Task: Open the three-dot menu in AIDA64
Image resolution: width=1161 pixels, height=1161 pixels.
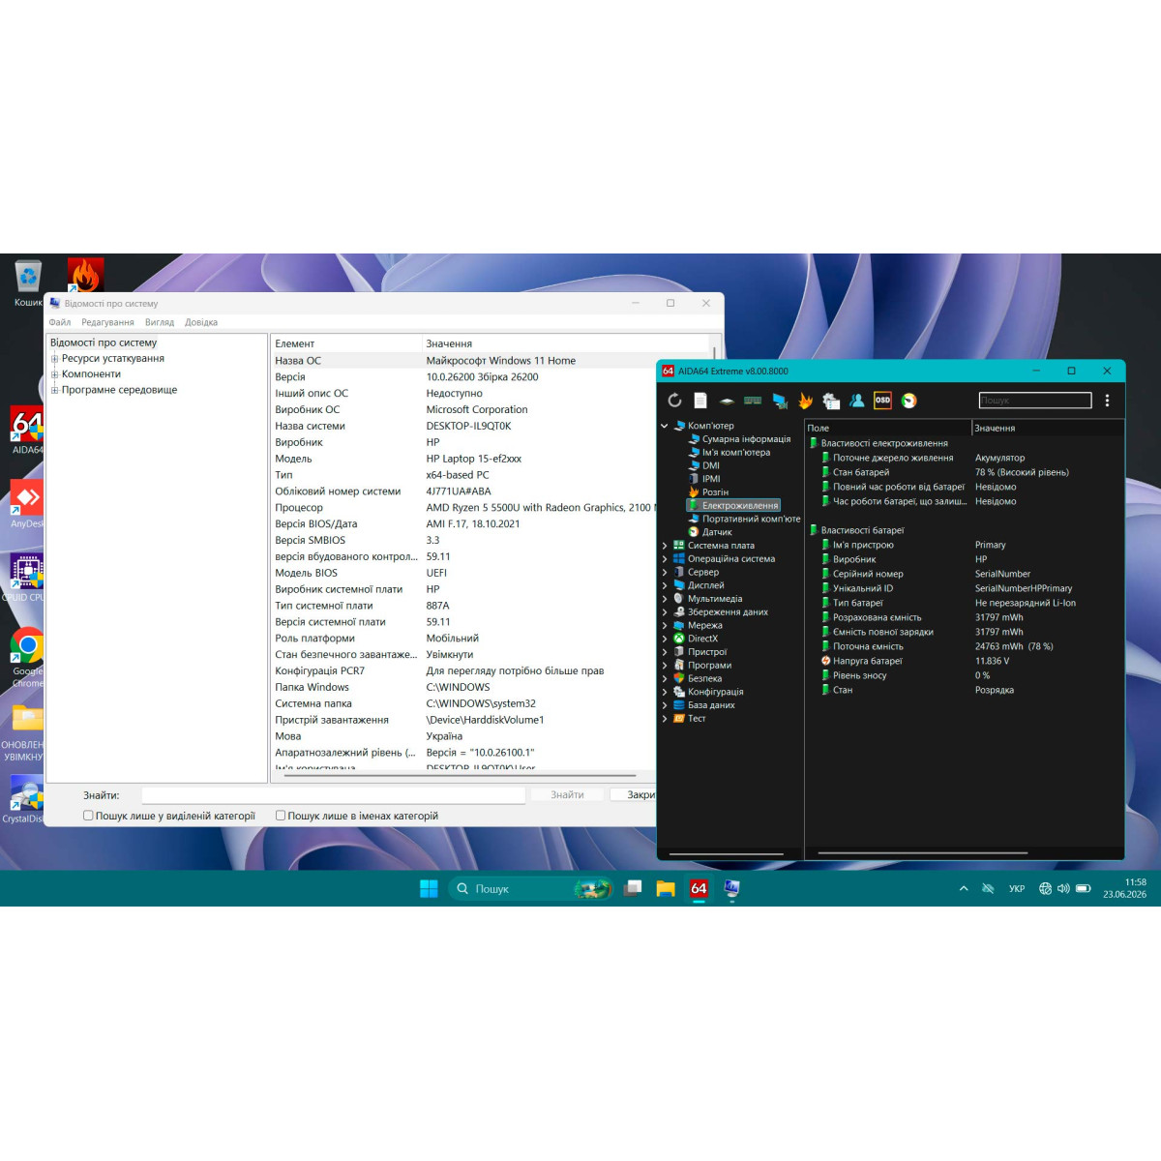Action: 1107,401
